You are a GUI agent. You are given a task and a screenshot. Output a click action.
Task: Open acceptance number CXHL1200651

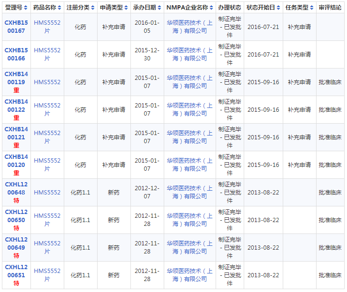point(16,271)
